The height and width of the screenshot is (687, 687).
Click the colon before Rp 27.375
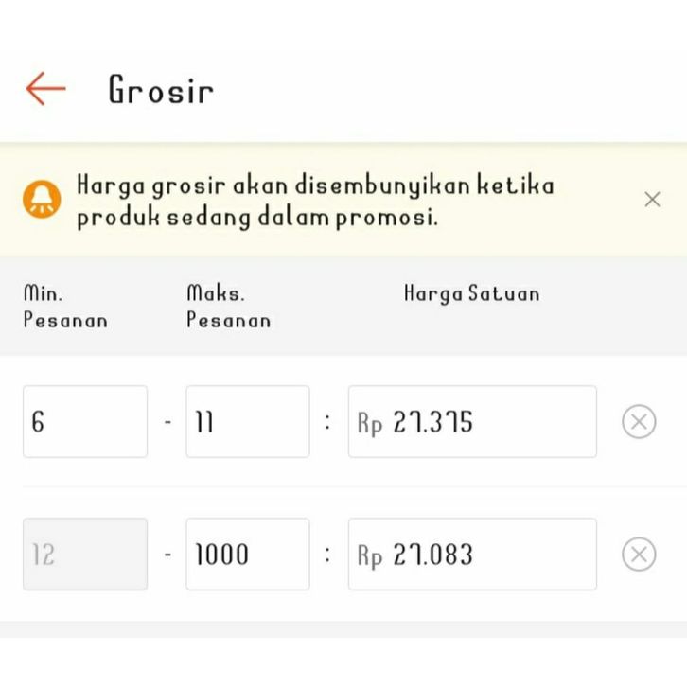click(x=328, y=422)
